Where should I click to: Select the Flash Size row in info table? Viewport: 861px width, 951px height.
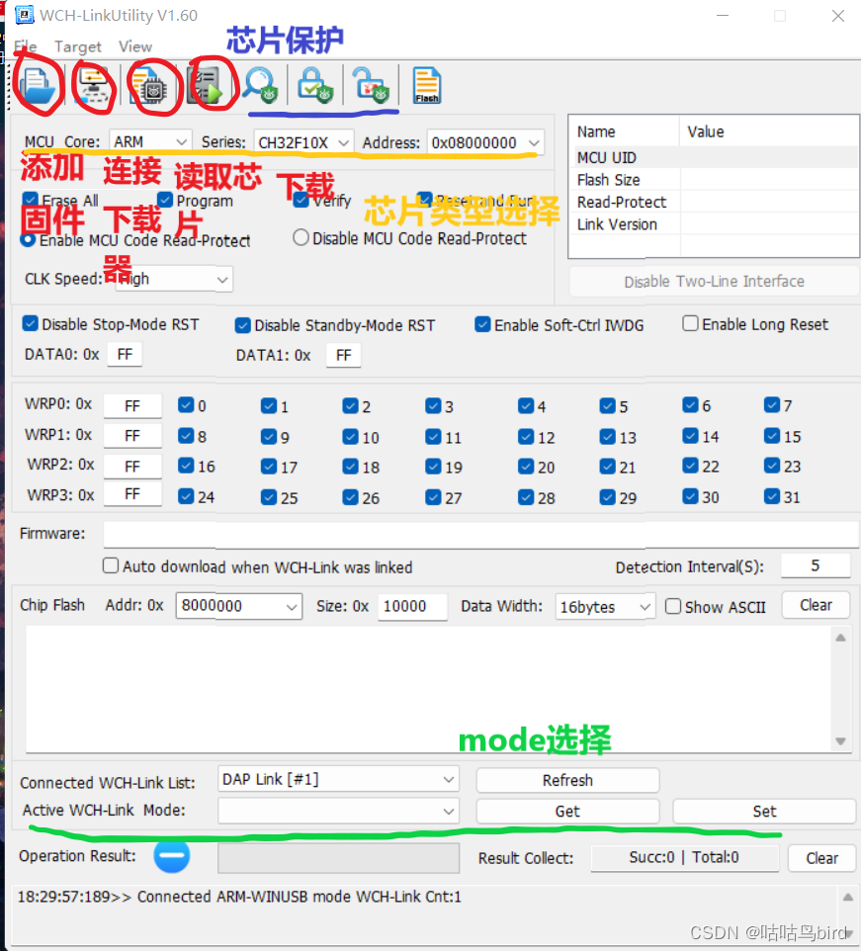[715, 180]
